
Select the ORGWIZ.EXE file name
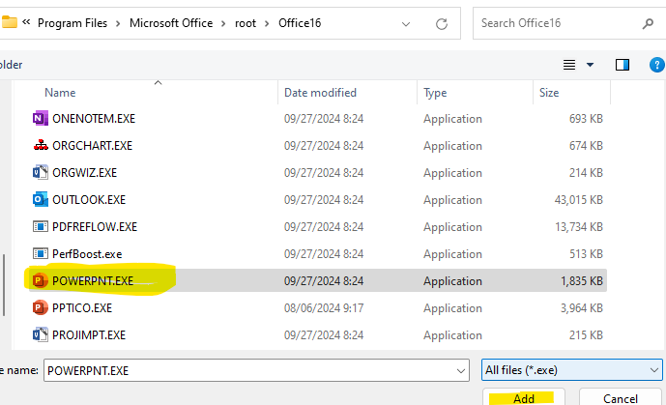(84, 173)
